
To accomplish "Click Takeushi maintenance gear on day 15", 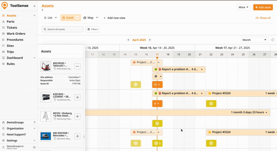I will click(x=136, y=85).
